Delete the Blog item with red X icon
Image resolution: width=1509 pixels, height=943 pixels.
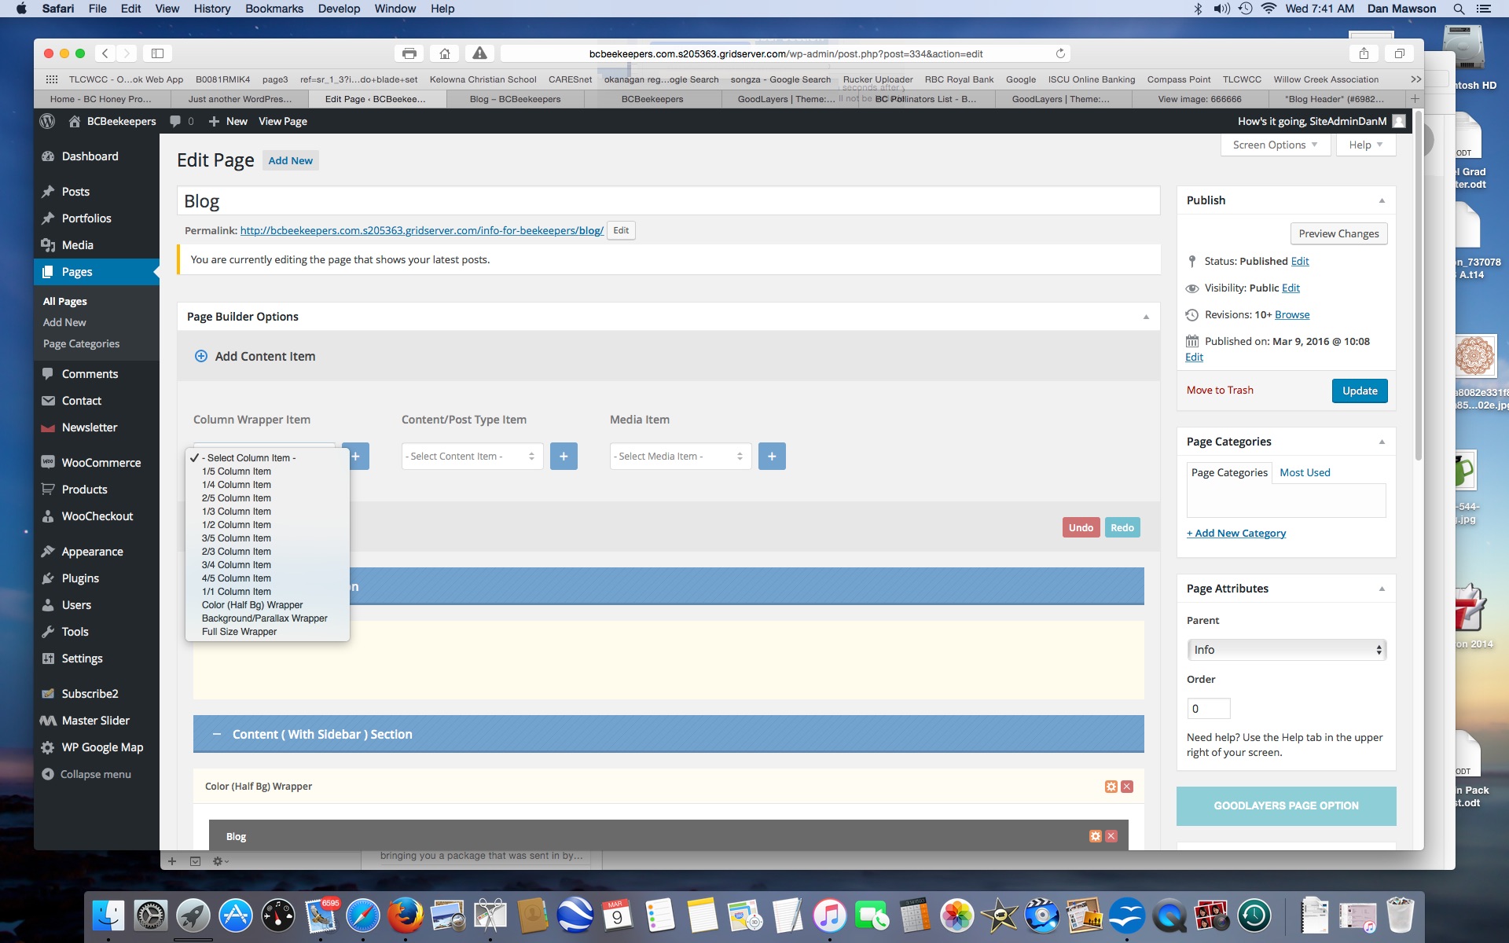[1111, 836]
